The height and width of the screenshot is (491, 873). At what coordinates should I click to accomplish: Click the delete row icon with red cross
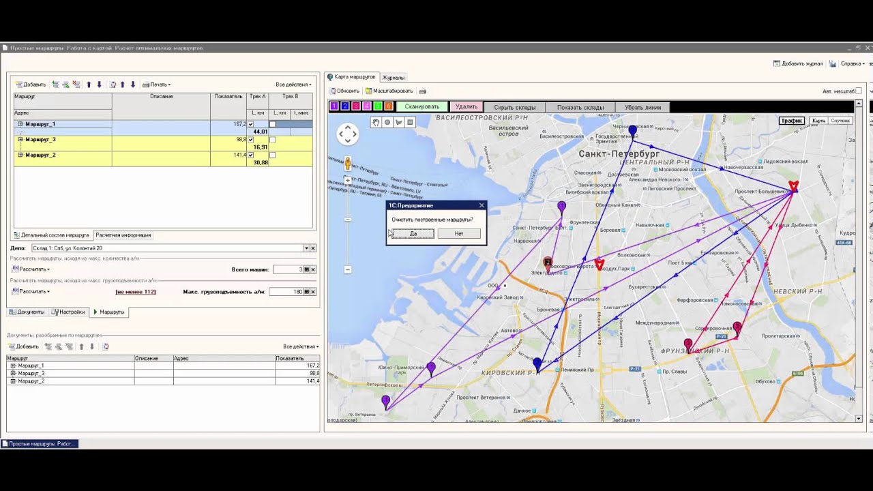tap(76, 85)
